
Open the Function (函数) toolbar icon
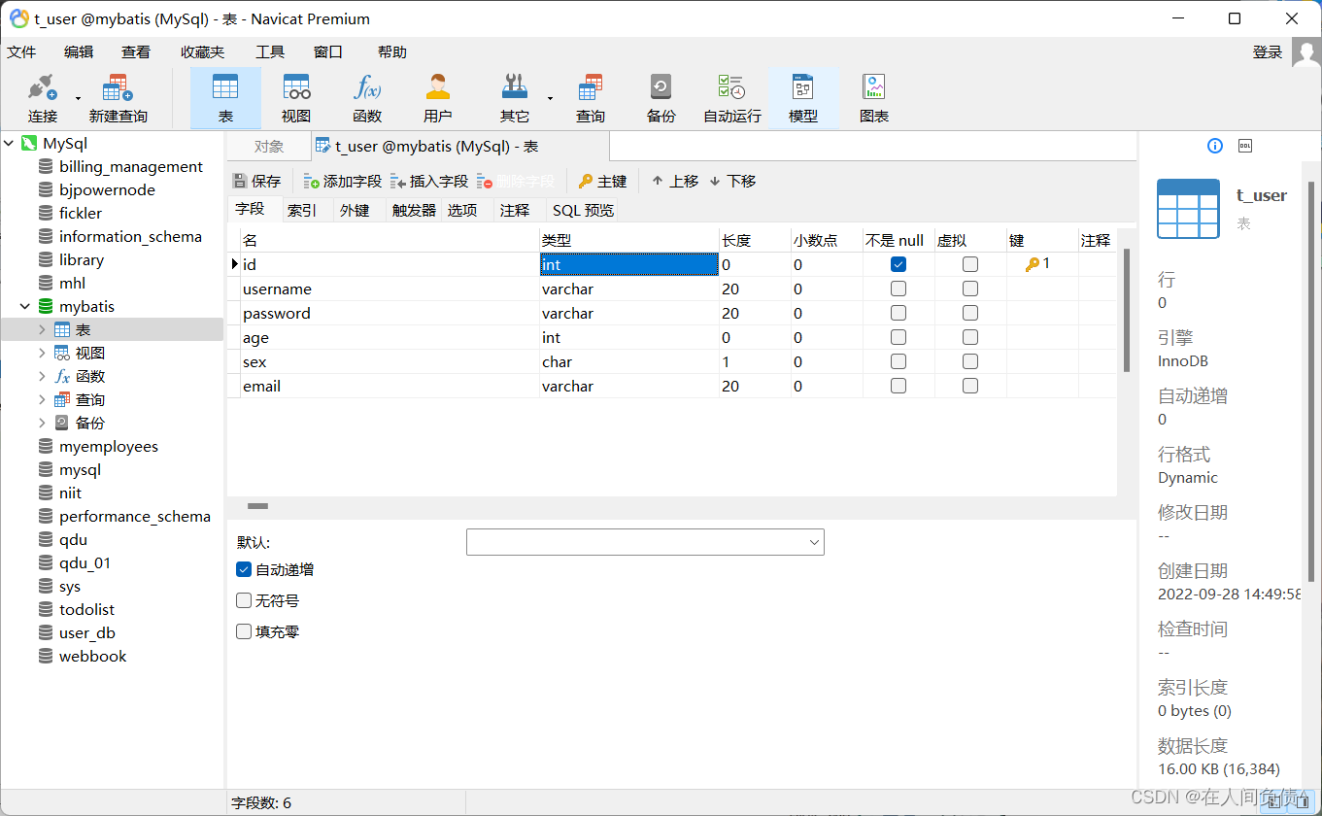tap(367, 97)
